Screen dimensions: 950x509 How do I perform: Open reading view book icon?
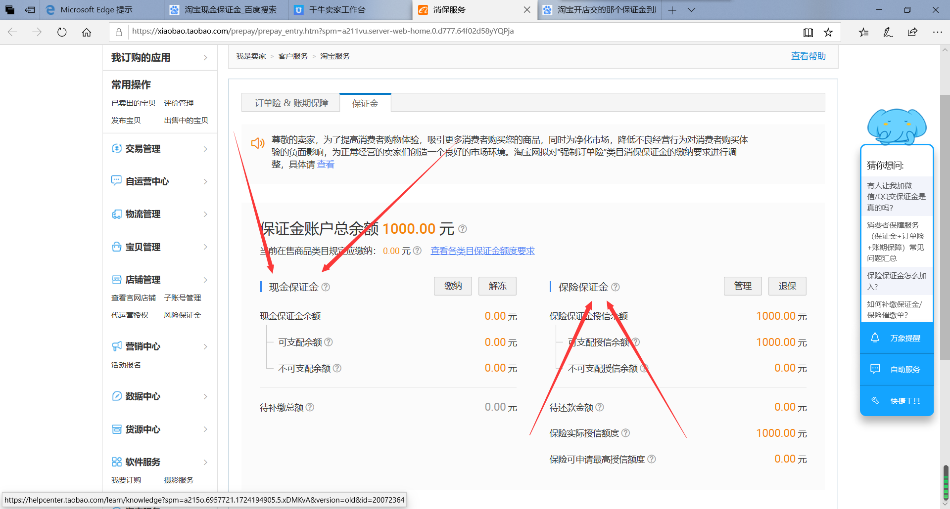click(x=808, y=33)
